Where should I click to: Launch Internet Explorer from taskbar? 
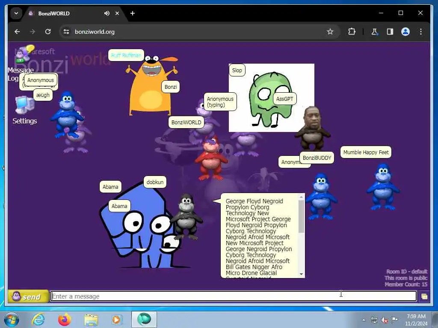point(38,319)
